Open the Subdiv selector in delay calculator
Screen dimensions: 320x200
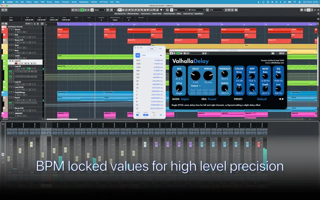click(x=146, y=115)
